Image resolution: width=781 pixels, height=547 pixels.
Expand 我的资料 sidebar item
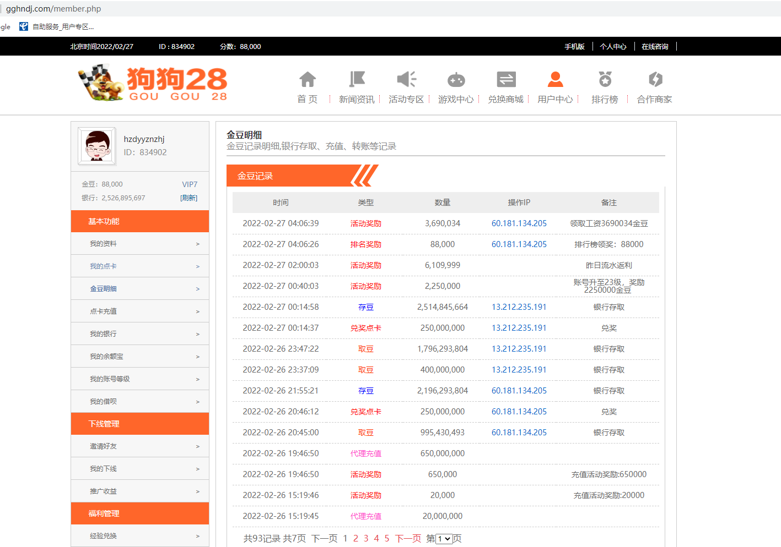pyautogui.click(x=140, y=244)
